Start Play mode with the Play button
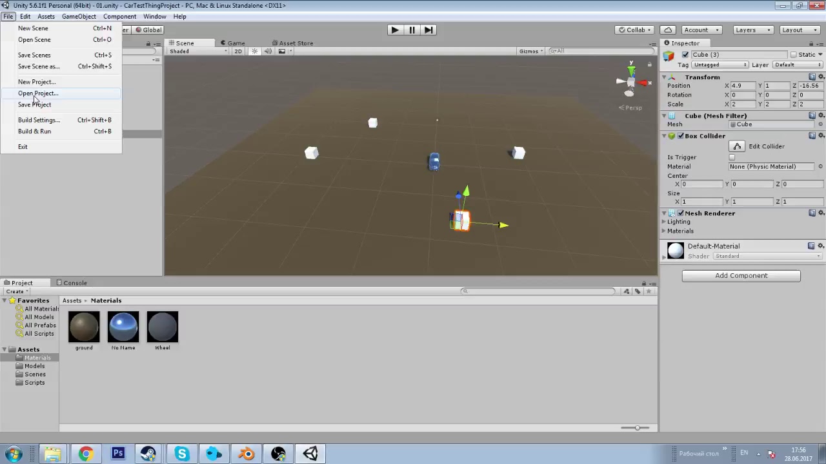The height and width of the screenshot is (464, 826). [395, 30]
